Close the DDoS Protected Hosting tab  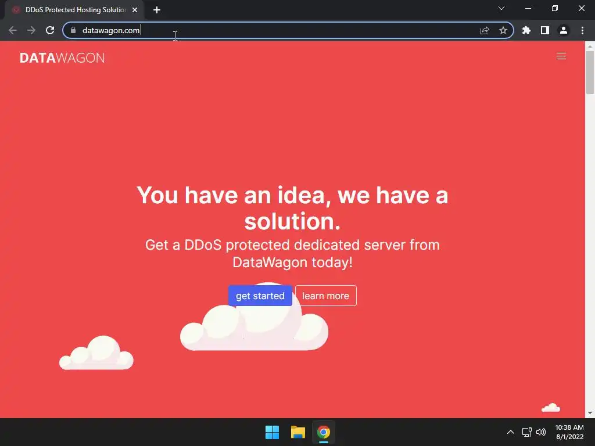point(135,10)
